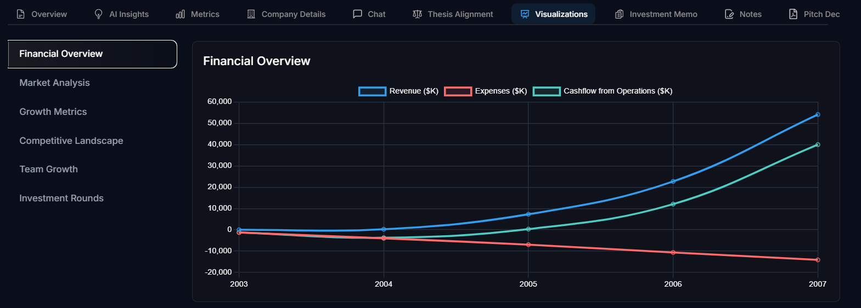Click the Chat speech bubble icon

(x=357, y=14)
